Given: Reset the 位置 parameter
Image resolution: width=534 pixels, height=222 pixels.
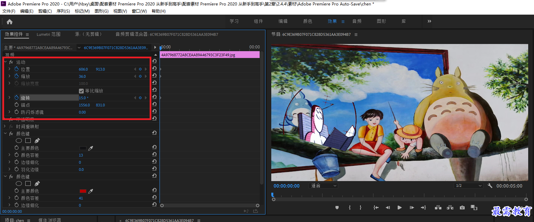Looking at the screenshot, I should 154,69.
